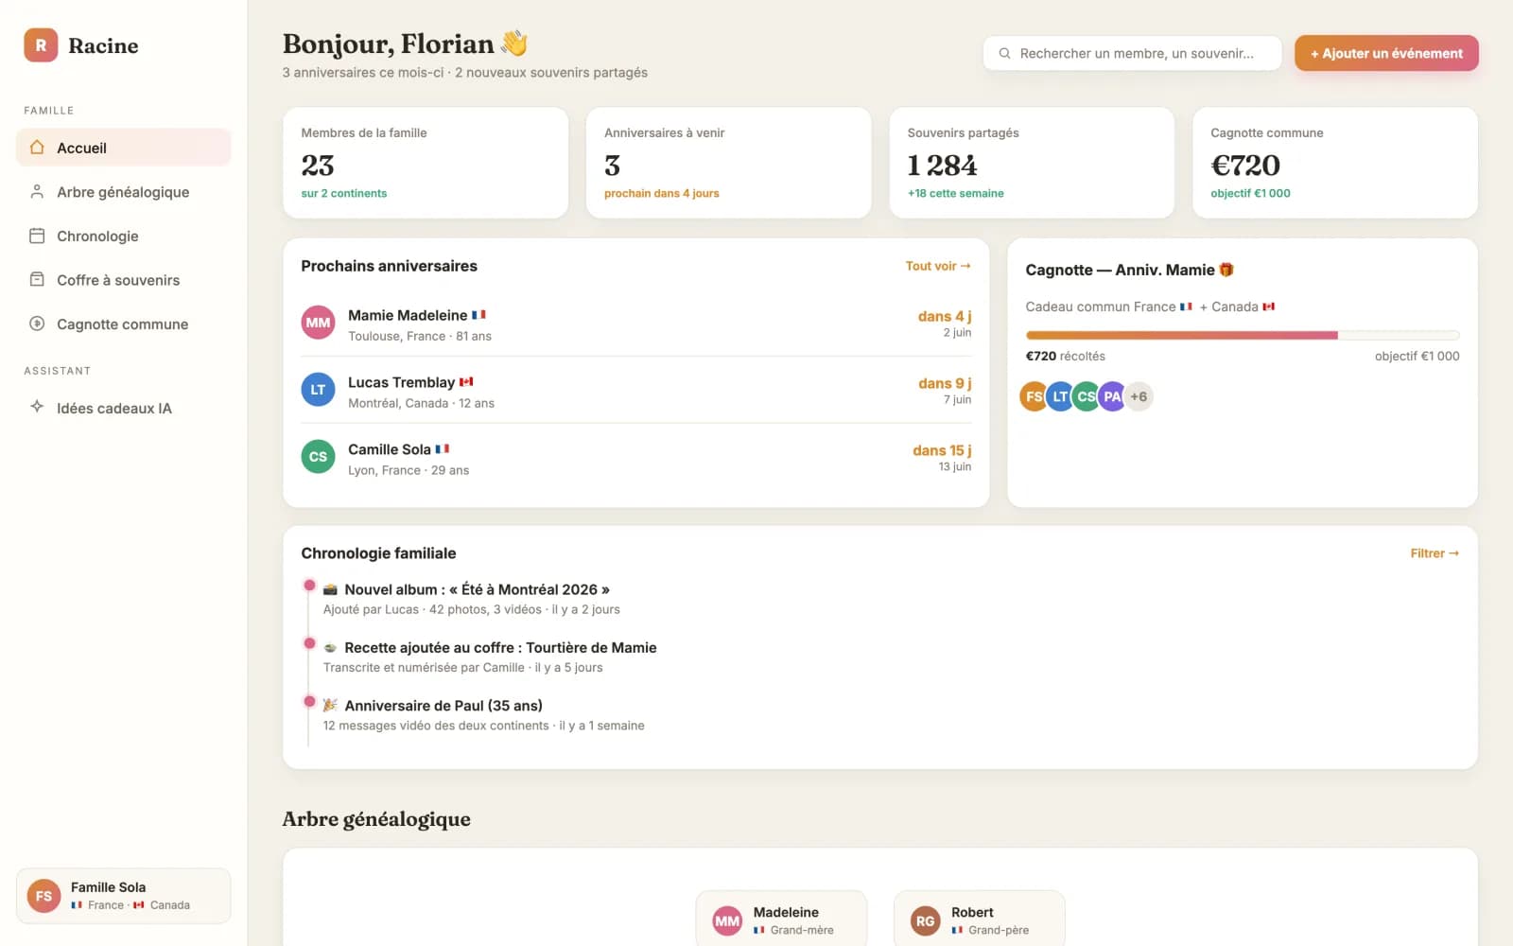Click "sur 2 continents" text
The height and width of the screenshot is (946, 1513).
click(x=344, y=193)
